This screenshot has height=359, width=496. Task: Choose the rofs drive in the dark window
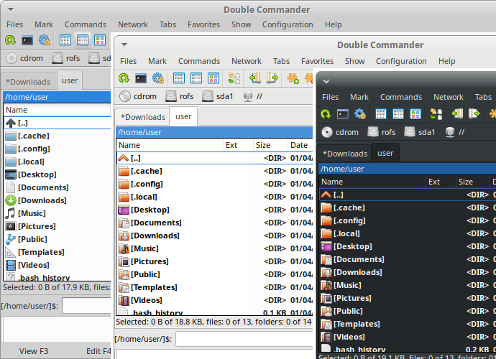click(382, 132)
